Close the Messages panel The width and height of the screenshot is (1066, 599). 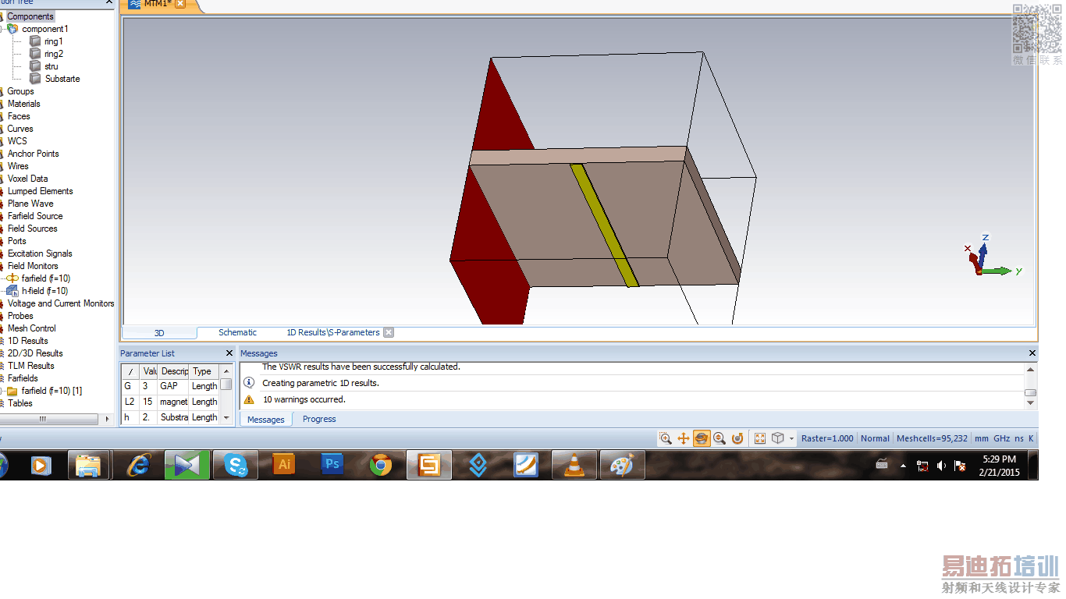1032,353
